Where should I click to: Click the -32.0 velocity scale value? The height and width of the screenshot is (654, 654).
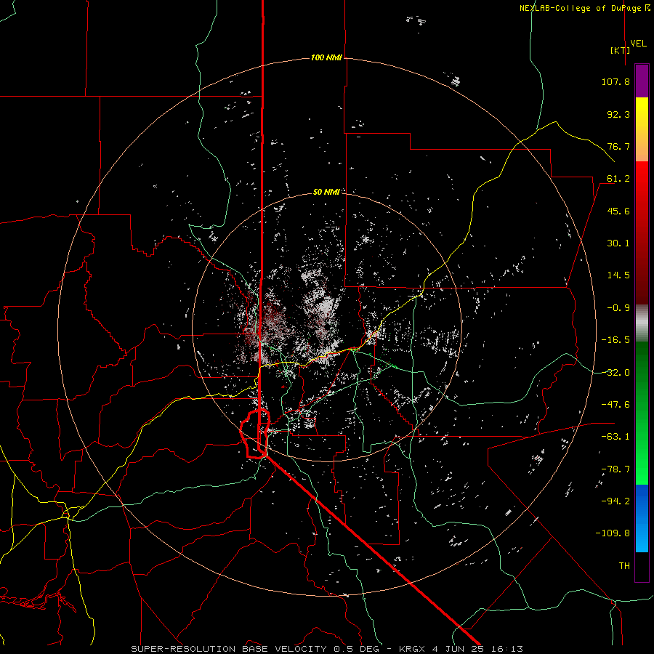(x=615, y=373)
